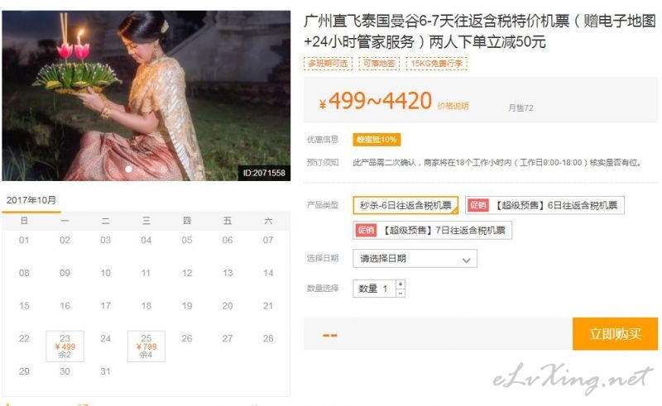Click the red 促销 badge on 7日 option
662x406 pixels.
coord(366,230)
